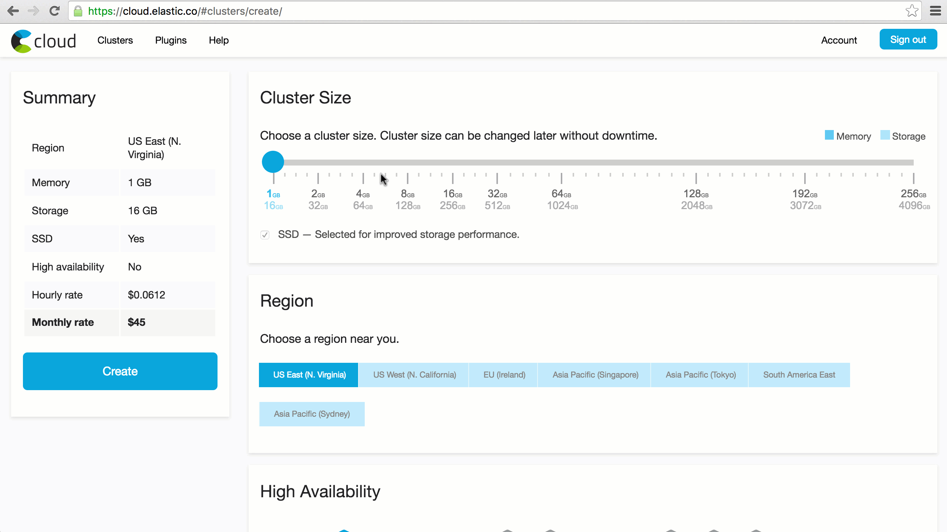Open the Plugins menu item
The height and width of the screenshot is (532, 947).
coord(171,40)
